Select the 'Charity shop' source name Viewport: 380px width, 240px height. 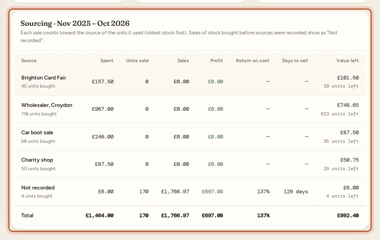[x=37, y=160]
